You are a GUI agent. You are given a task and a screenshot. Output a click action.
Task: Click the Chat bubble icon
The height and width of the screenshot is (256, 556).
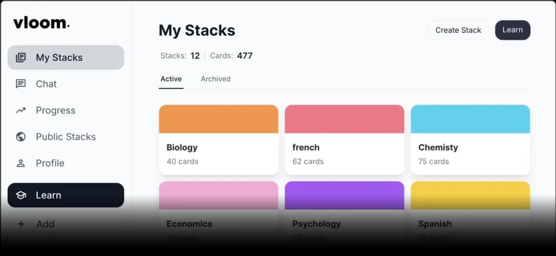(x=21, y=84)
